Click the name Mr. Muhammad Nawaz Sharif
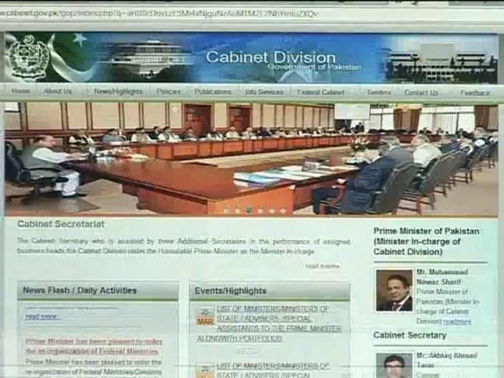Viewport: 504px width, 378px height. tap(442, 277)
